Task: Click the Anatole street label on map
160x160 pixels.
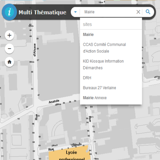Action: pyautogui.click(x=54, y=101)
